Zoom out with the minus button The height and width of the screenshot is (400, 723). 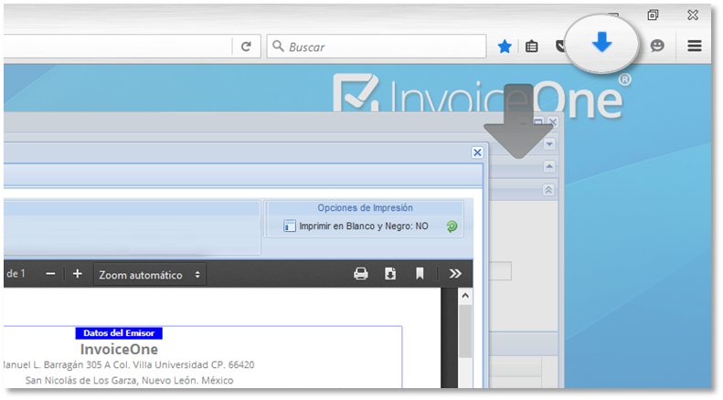[50, 274]
